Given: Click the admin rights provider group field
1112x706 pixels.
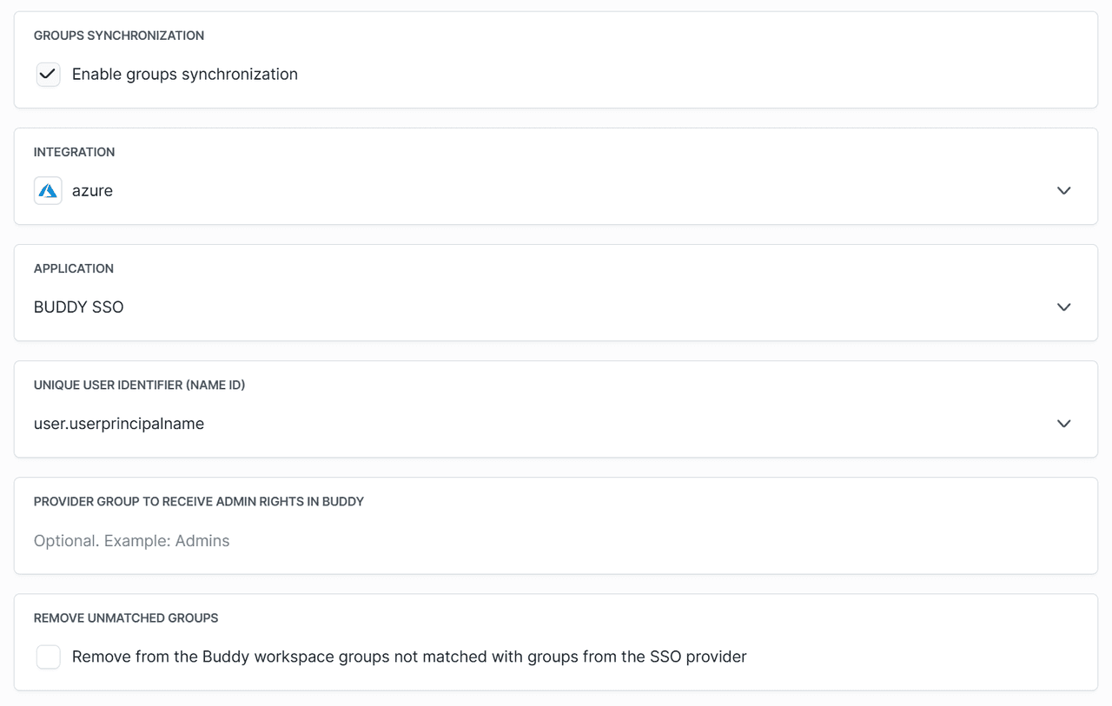Looking at the screenshot, I should pyautogui.click(x=131, y=540).
